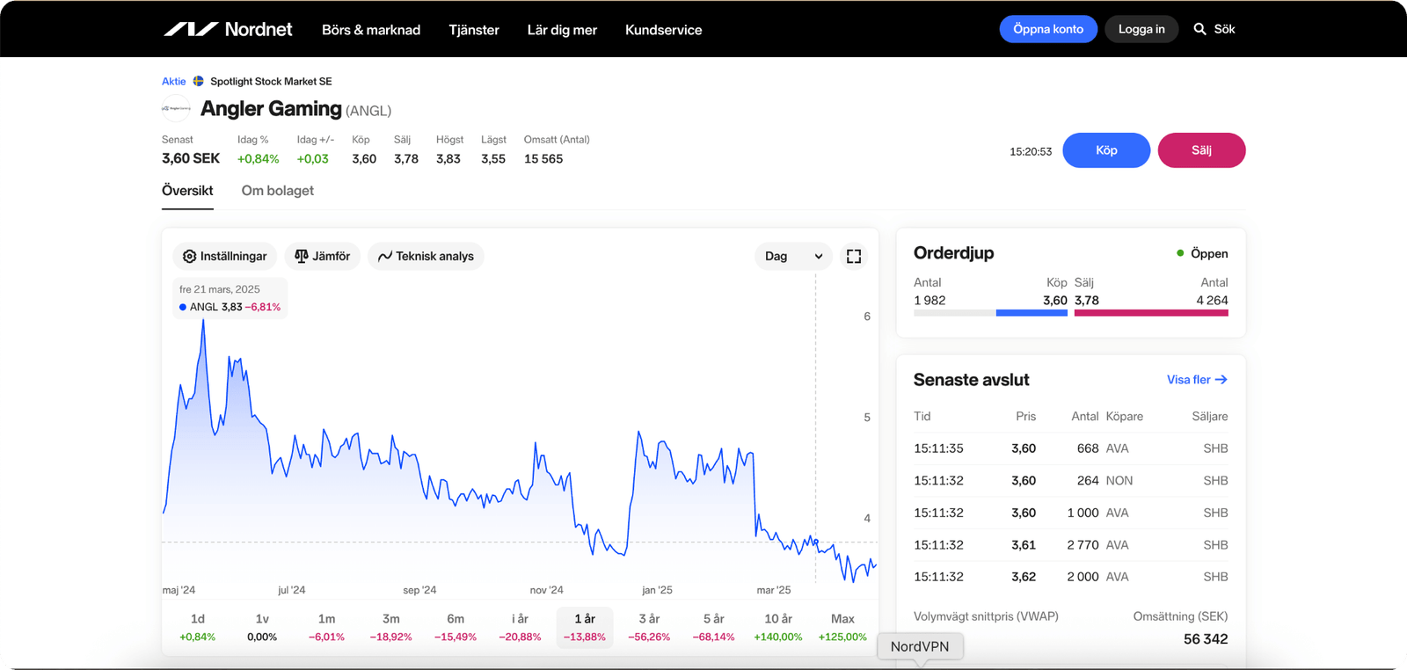The width and height of the screenshot is (1407, 670).
Task: Click the Öppen market status indicator
Action: 1202,253
